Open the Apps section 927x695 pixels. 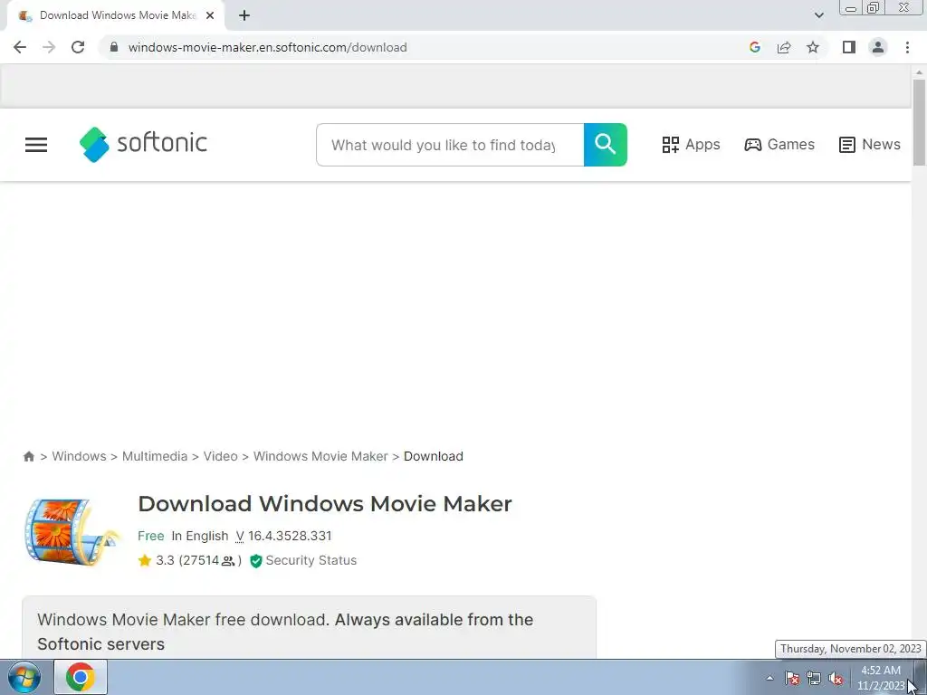[691, 145]
